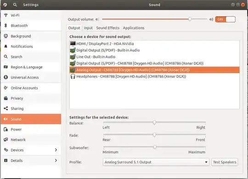Select the Headphones device icon in list
Image resolution: width=248 pixels, height=179 pixels.
(x=73, y=76)
